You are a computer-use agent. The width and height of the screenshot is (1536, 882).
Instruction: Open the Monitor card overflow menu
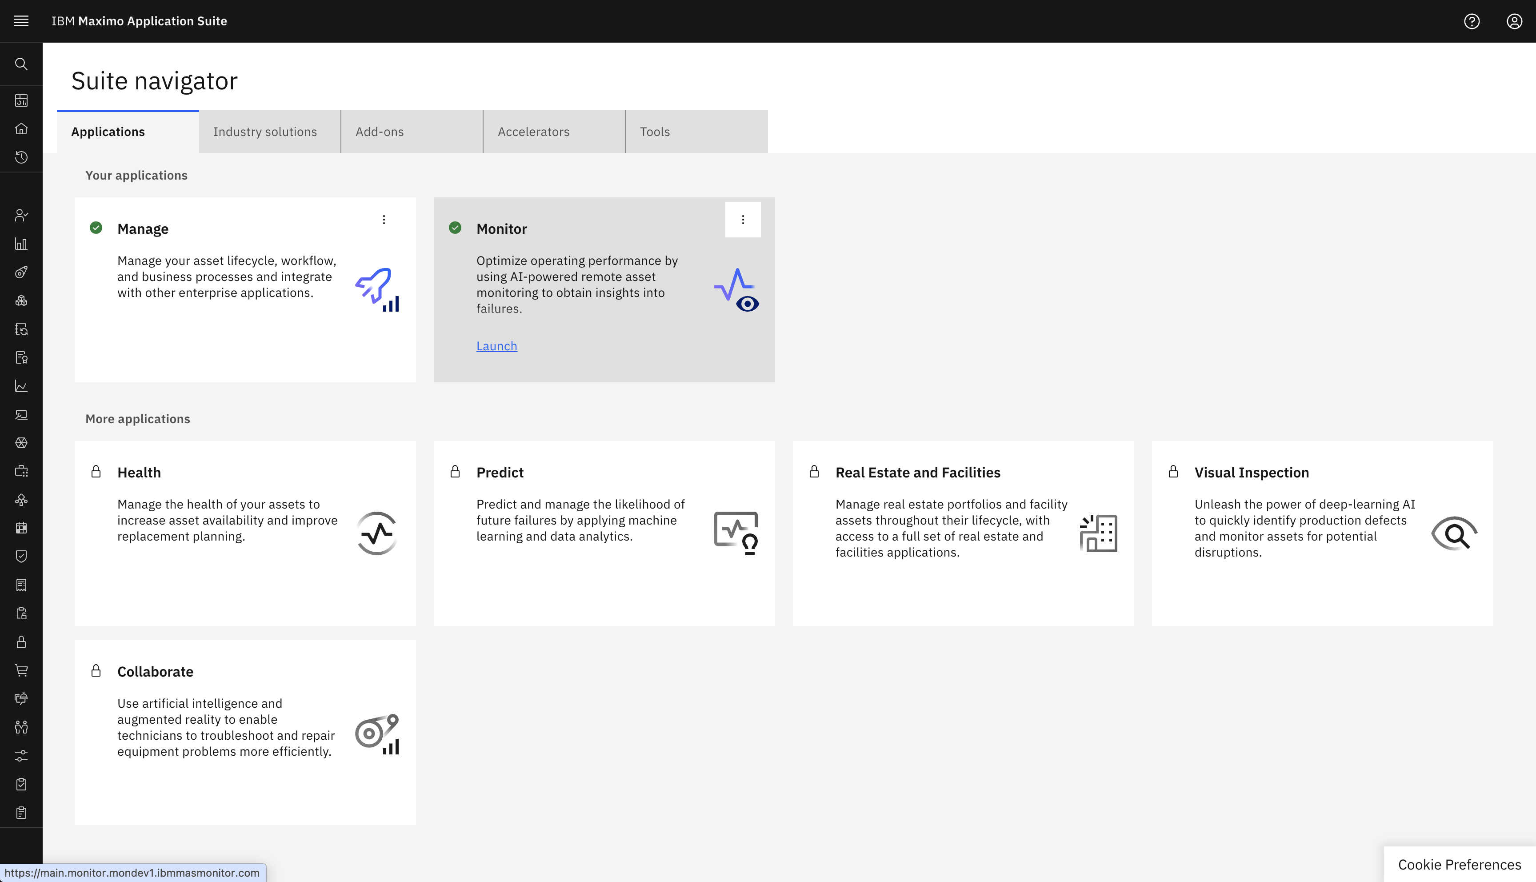[743, 219]
